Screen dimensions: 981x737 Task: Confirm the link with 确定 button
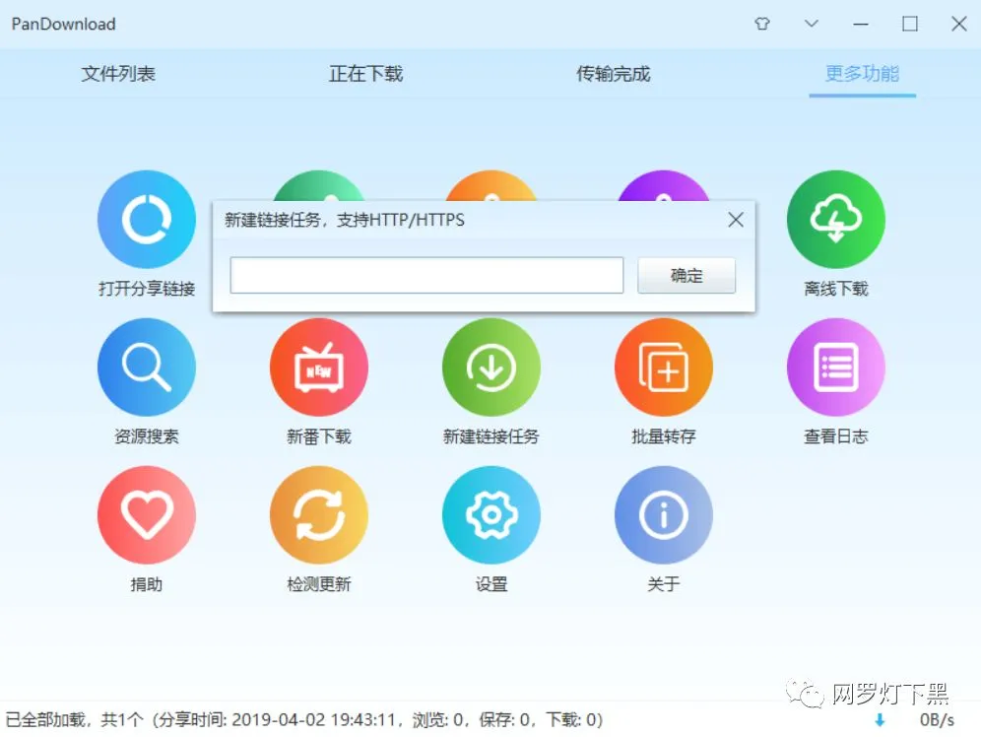(687, 275)
